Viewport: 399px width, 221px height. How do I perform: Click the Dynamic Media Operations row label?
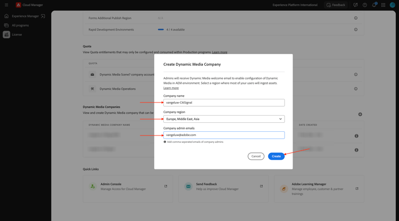coord(118,89)
